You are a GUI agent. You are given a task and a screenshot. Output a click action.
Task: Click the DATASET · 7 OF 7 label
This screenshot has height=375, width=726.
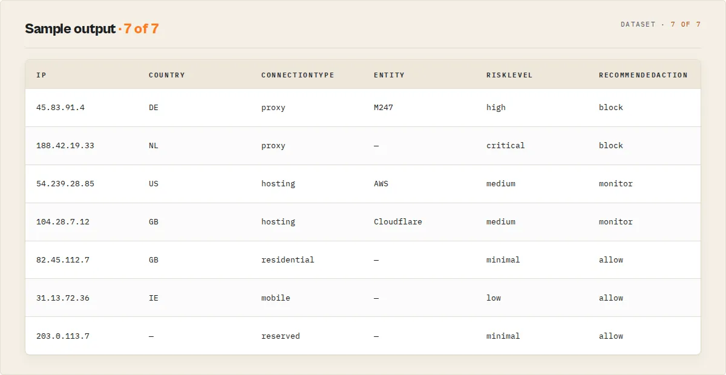tap(661, 25)
